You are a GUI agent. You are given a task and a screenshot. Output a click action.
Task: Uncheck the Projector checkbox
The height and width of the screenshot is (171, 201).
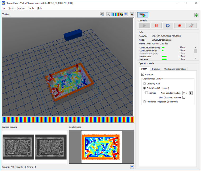coord(143,75)
